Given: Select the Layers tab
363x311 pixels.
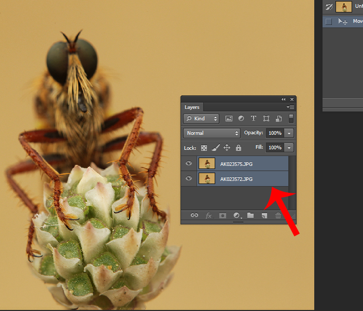Looking at the screenshot, I should click(192, 107).
